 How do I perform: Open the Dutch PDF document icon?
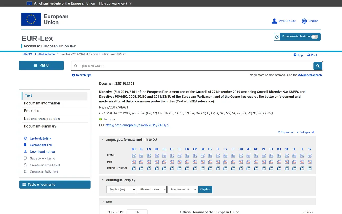(256, 162)
